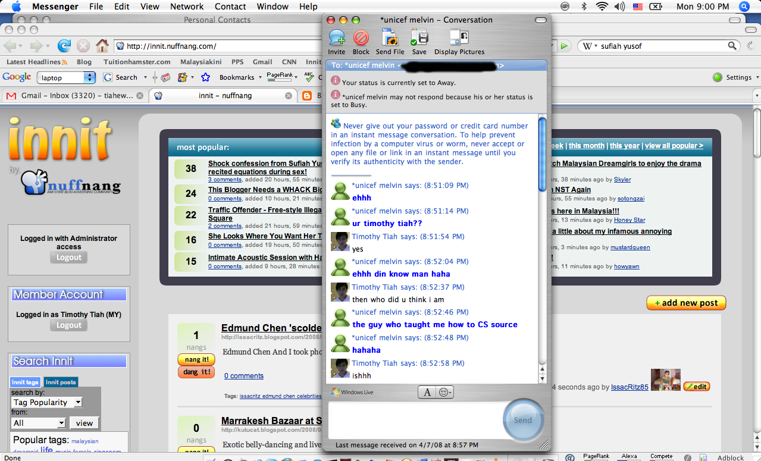Click Logout under Member Account
Viewport: 761px width, 461px height.
coord(69,325)
